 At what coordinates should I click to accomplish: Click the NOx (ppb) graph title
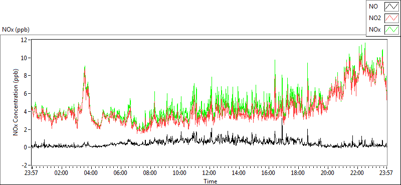coord(16,30)
